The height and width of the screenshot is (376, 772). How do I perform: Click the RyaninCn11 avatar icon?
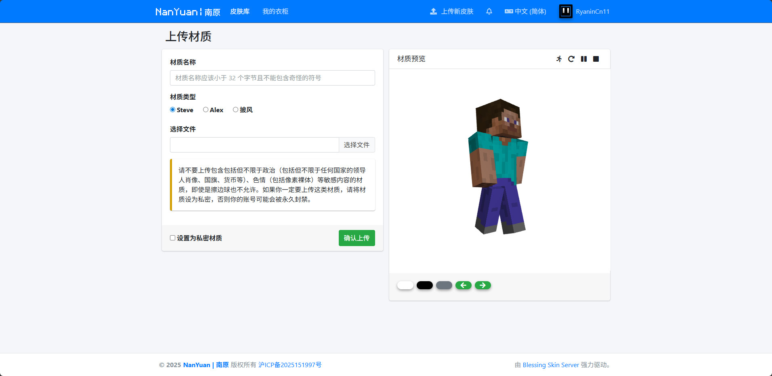tap(566, 11)
